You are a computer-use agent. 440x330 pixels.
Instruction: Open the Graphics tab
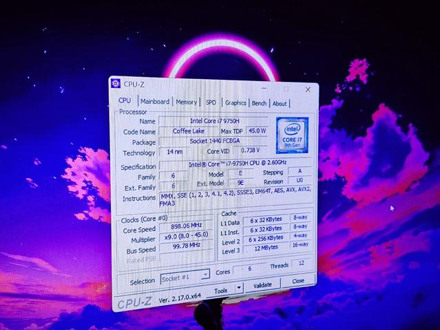(235, 103)
